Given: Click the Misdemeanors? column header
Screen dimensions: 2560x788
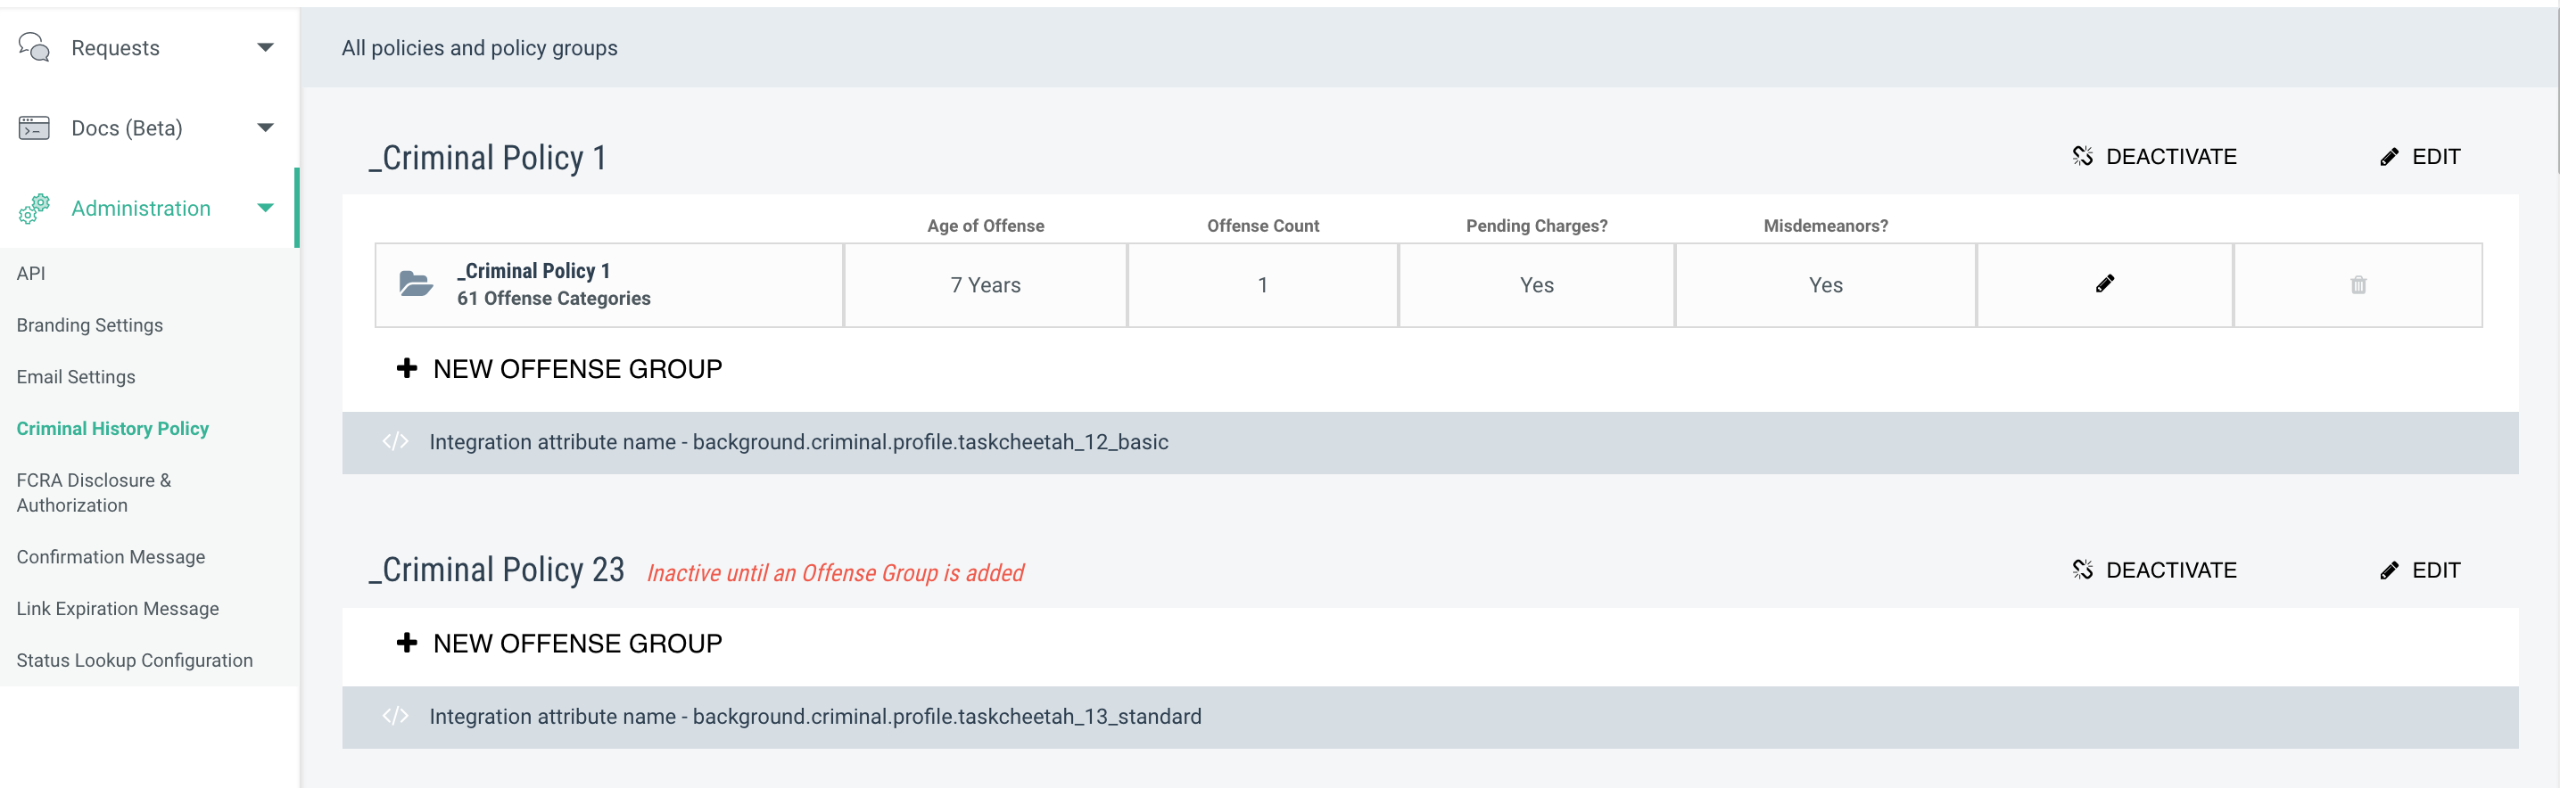Looking at the screenshot, I should 1826,226.
